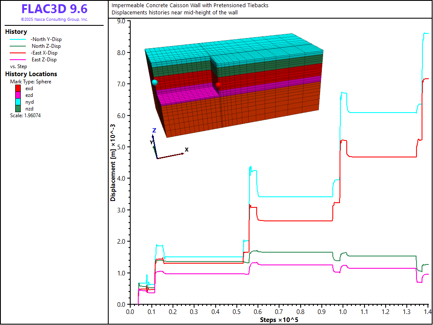Click the Mark Type: Sphere label
The width and height of the screenshot is (433, 325).
30,82
